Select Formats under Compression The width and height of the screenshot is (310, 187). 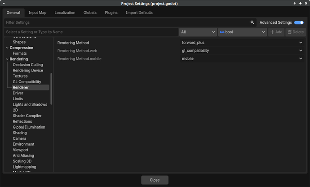20,53
